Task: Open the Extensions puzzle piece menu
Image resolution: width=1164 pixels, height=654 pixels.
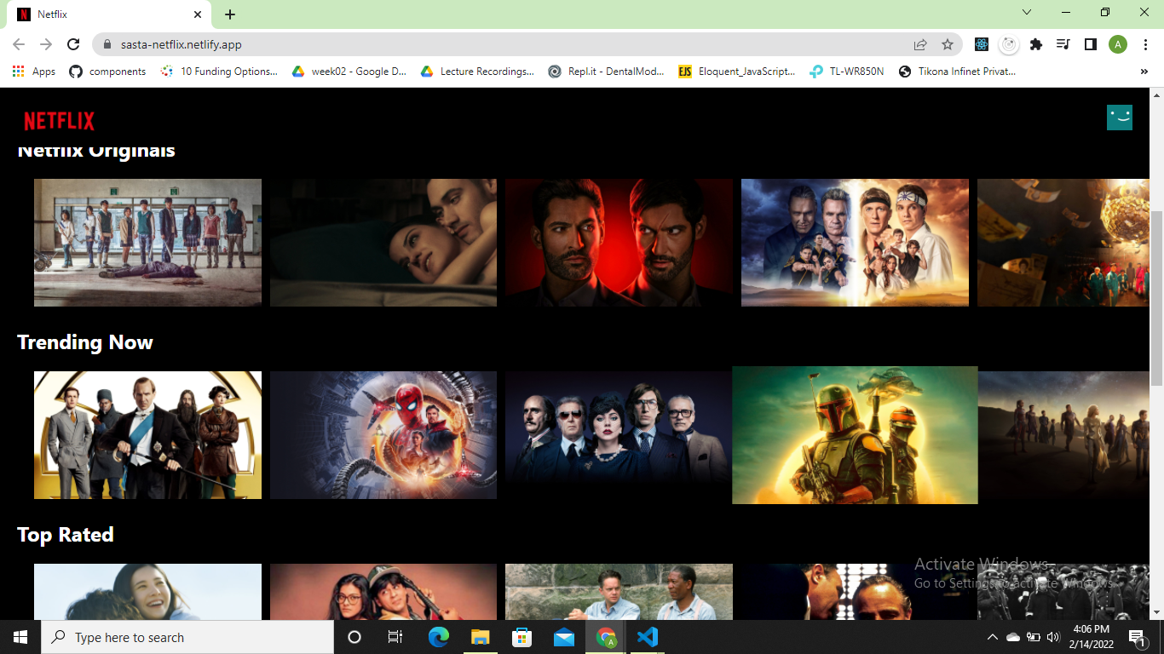Action: (x=1036, y=44)
